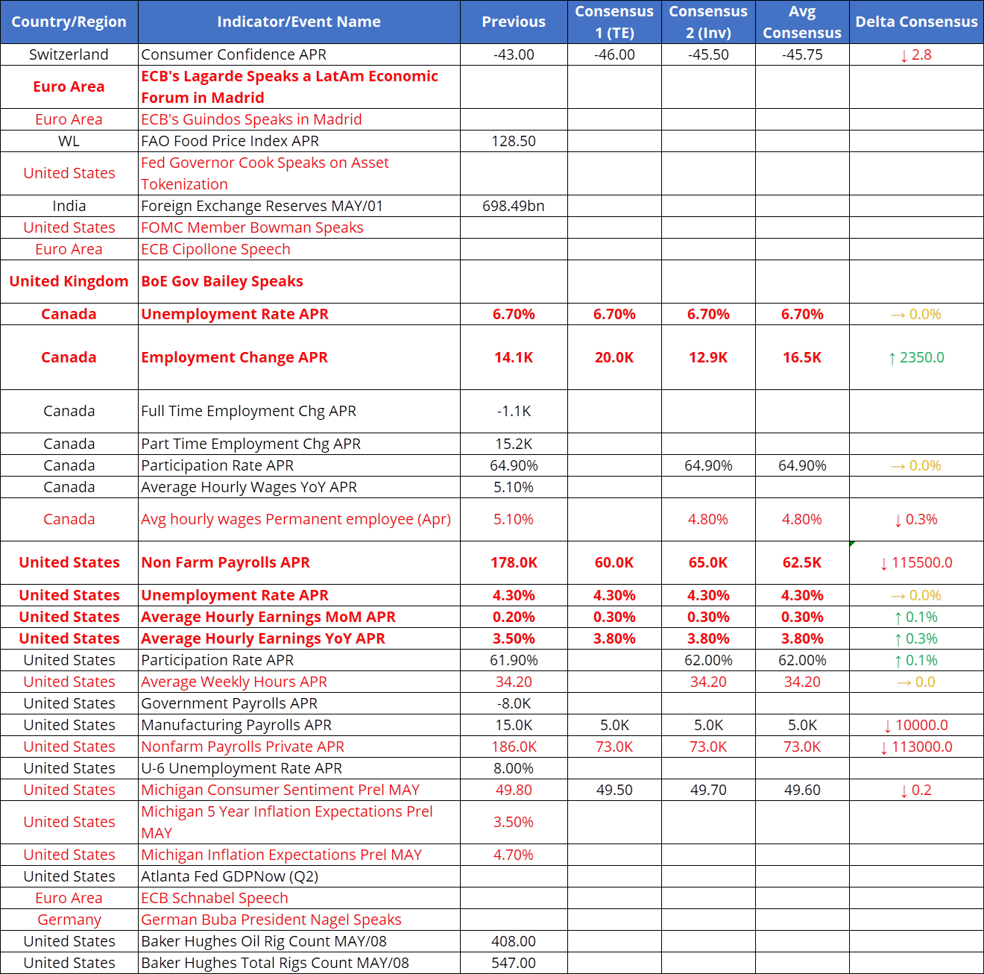Select Part Time Employment Chg APR

tap(299, 444)
